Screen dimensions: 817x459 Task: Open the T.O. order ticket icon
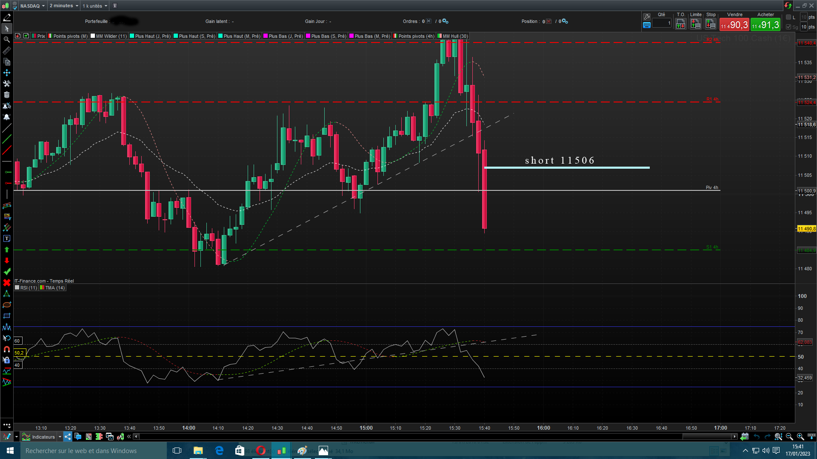pos(680,24)
